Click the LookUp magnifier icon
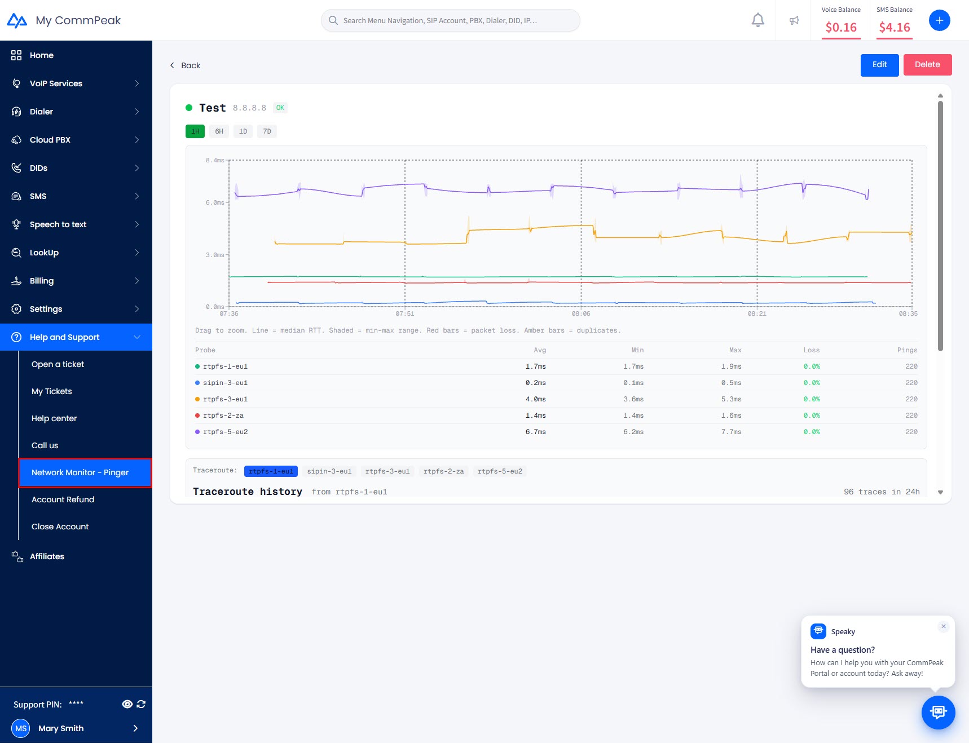The image size is (969, 743). point(16,253)
